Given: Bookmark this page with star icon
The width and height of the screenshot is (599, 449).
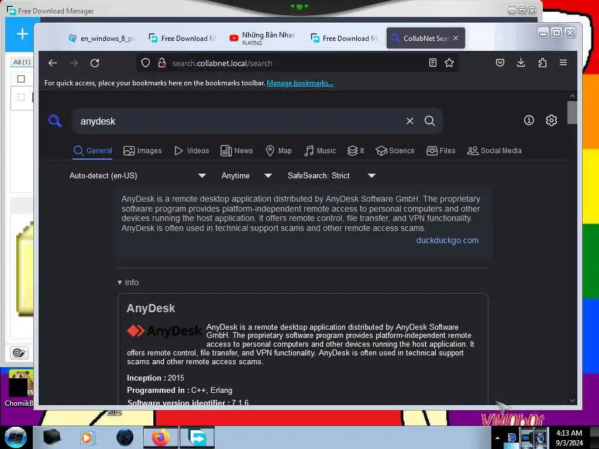Looking at the screenshot, I should tap(449, 63).
